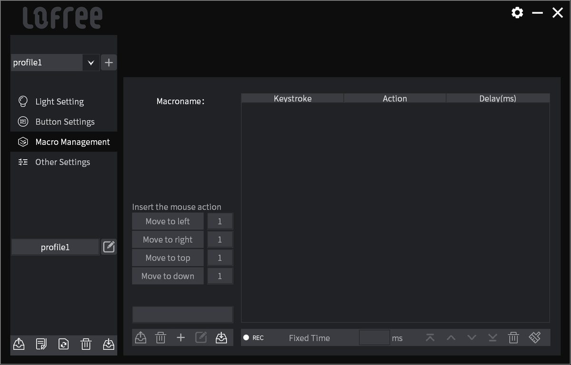Viewport: 571px width, 365px height.
Task: Export macro with the macro export icon
Action: click(x=140, y=337)
